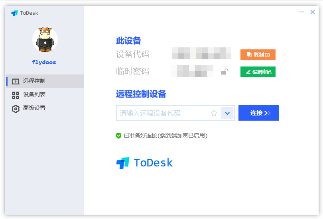The image size is (323, 219).
Task: Click the 编辑密码 button
Action: pos(258,72)
